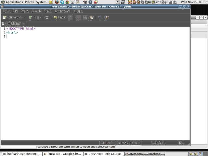
Task: Open the volume control in system tray
Action: (166, 2)
